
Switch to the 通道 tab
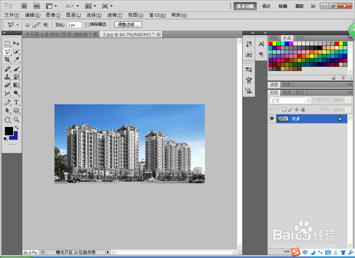click(x=286, y=93)
